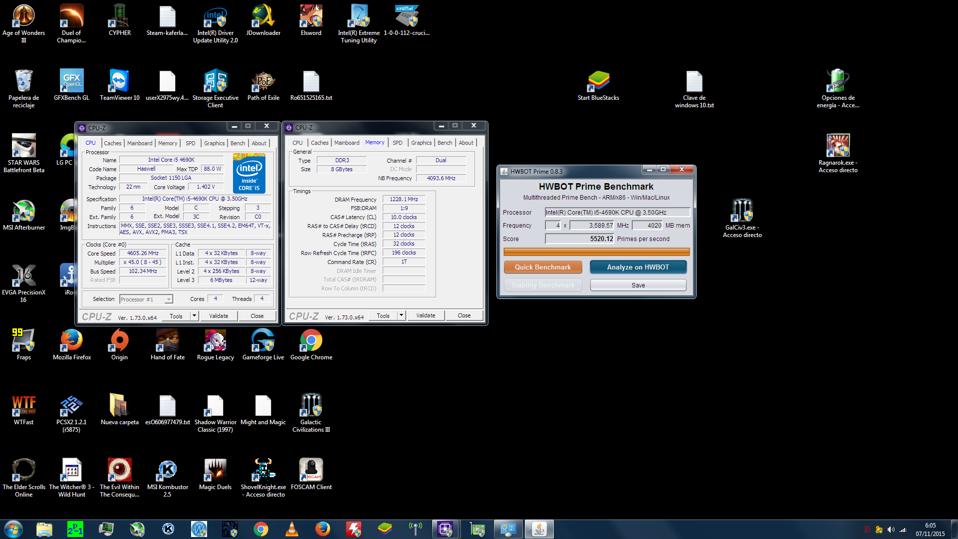Launch Google Chrome from the desktop
Viewport: 958px width, 539px height.
click(311, 344)
